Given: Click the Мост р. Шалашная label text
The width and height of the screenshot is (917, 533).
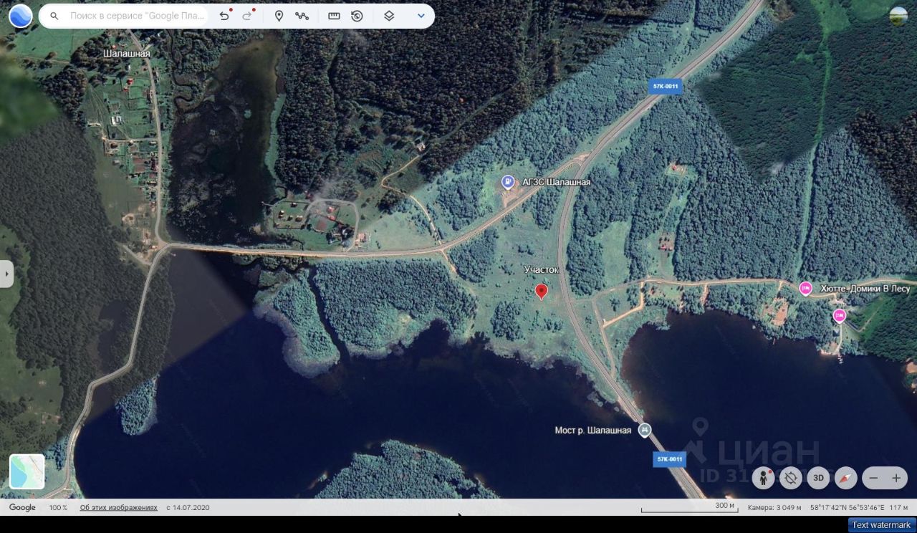Looking at the screenshot, I should 593,430.
